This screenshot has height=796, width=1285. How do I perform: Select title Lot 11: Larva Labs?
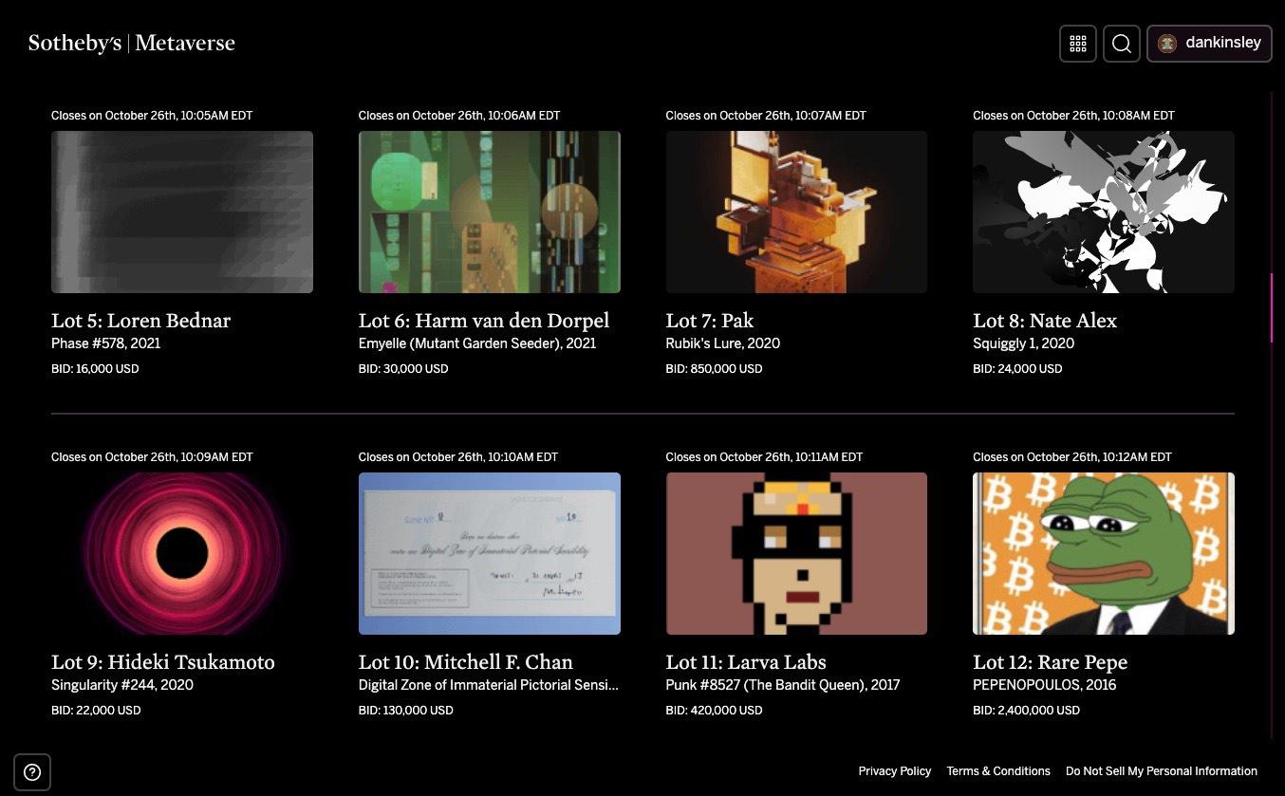746,662
